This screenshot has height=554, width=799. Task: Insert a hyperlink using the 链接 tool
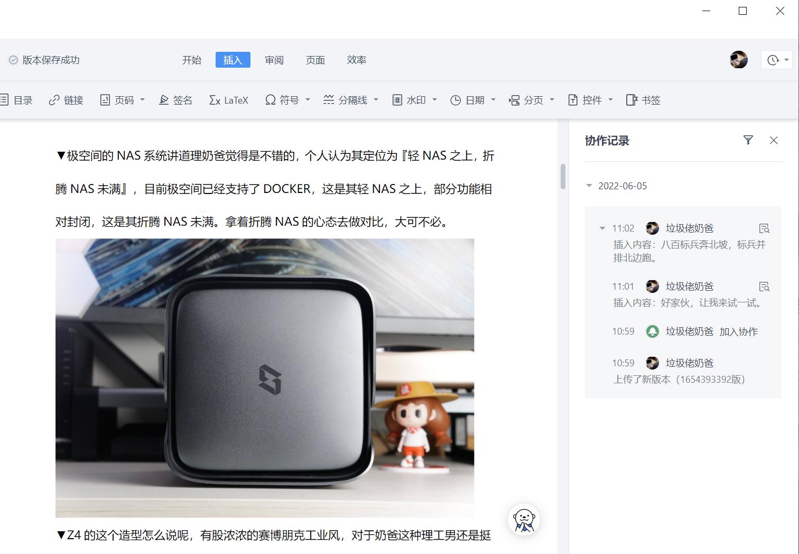(x=66, y=100)
